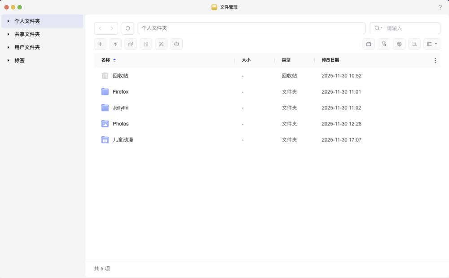
Task: Click the Jellyfin folder icon
Action: (x=105, y=108)
